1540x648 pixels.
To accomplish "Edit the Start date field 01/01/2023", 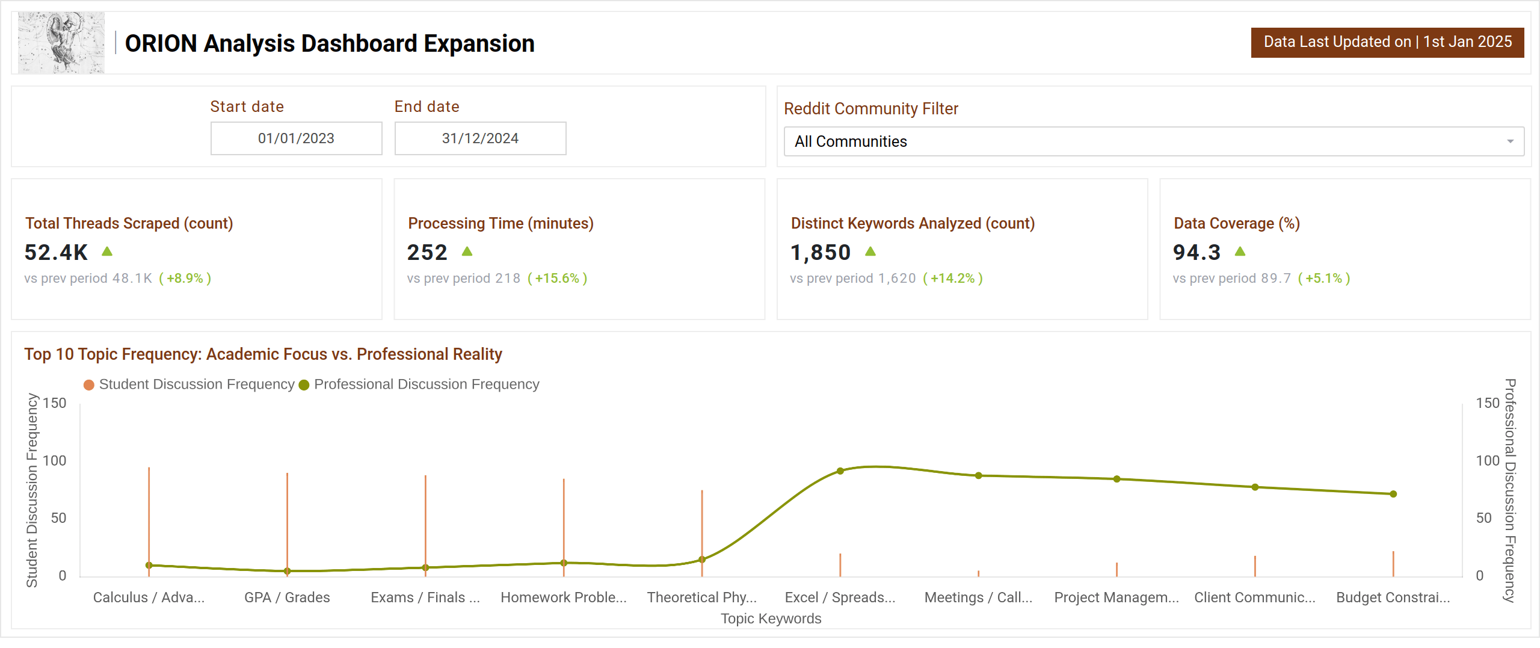I will [x=296, y=138].
